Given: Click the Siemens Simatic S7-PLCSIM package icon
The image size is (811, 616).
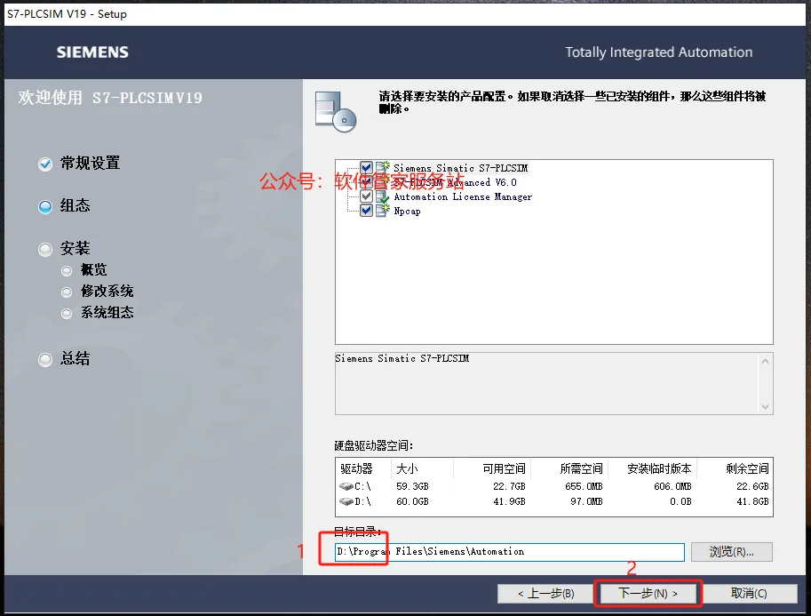Looking at the screenshot, I should pos(382,167).
